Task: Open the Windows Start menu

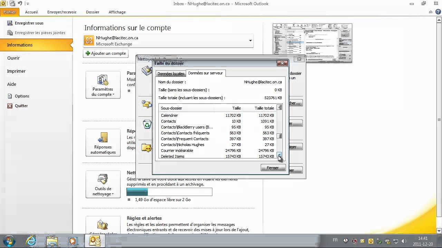Action: point(9,240)
